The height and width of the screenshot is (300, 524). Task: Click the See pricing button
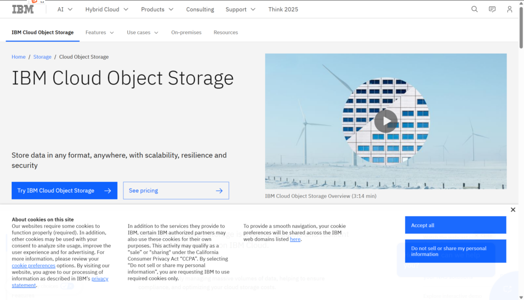(176, 191)
